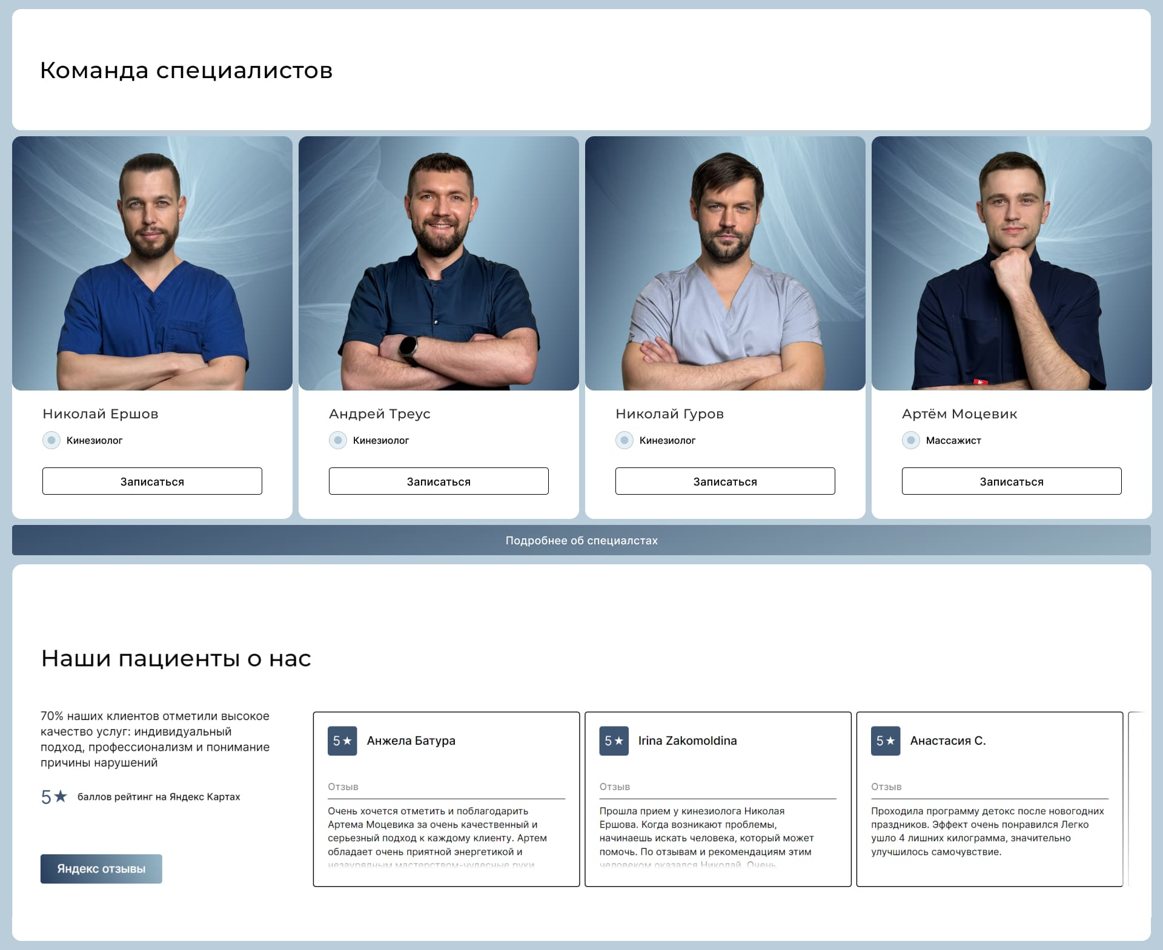This screenshot has height=950, width=1163.
Task: Click the 5-star badge on Irina Zakomoldina's review
Action: (x=614, y=741)
